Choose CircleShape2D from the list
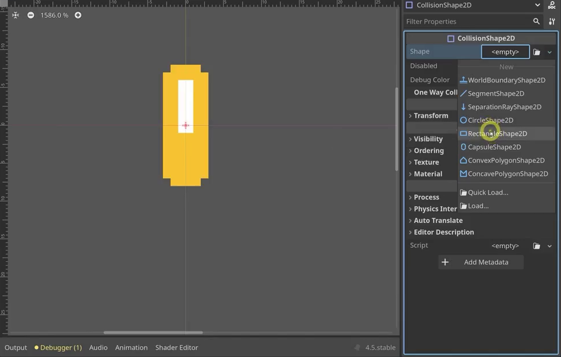The image size is (561, 357). (507, 120)
